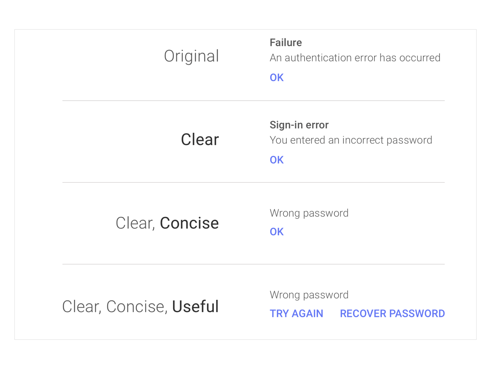Click the word Clear in Useful row
Screen dimensions: 491x369
[x=80, y=307]
